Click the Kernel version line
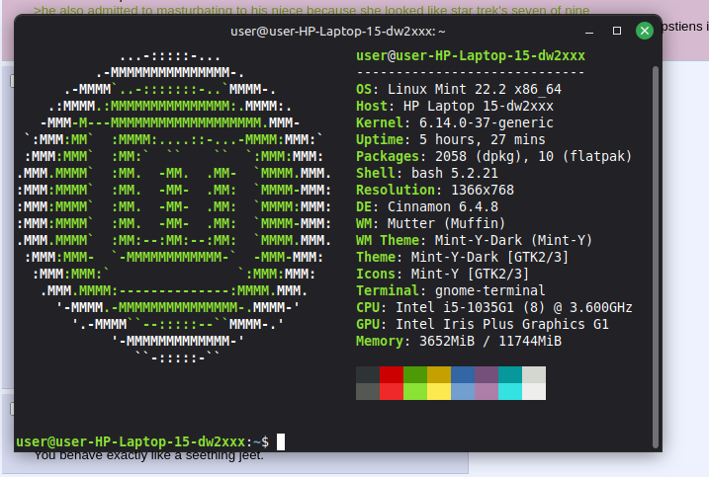This screenshot has height=477, width=709. (x=454, y=122)
